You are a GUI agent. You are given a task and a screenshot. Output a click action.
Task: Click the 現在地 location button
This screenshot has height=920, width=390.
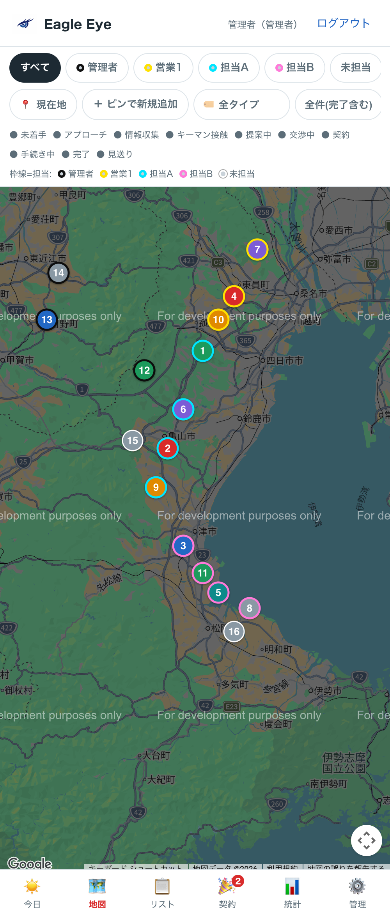[x=43, y=104]
